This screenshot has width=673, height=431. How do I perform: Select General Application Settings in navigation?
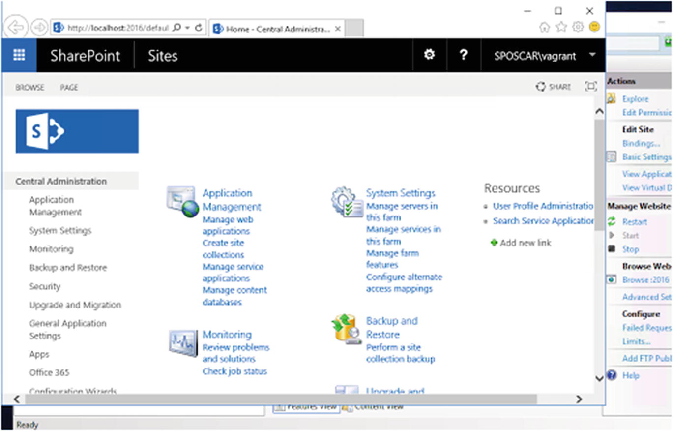(x=68, y=330)
